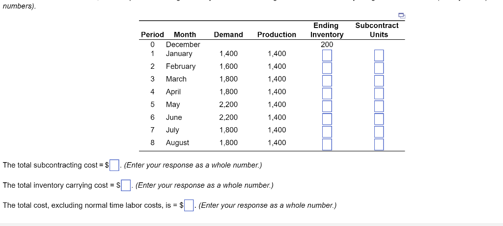Focus July's Subcontract Units input
503x226 pixels.
378,131
